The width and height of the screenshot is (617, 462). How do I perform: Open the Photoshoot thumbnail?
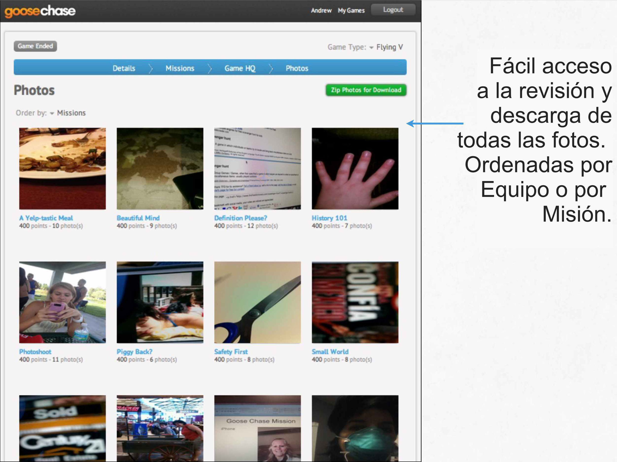[x=62, y=302]
